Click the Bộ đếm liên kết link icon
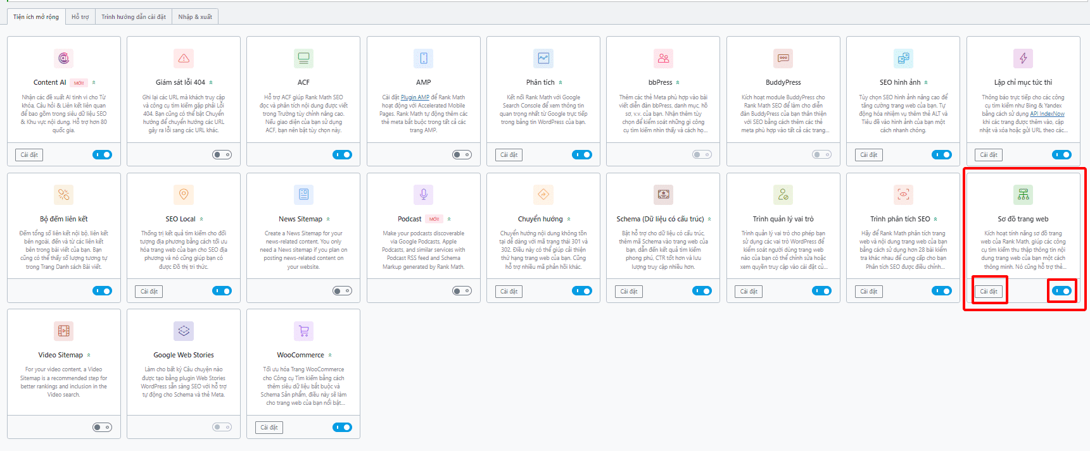1090x451 pixels. point(63,194)
